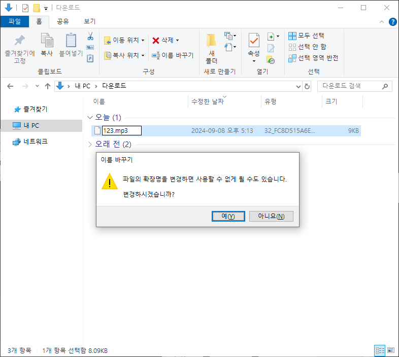Cancel the rename with 아니요(N) button

[x=271, y=216]
